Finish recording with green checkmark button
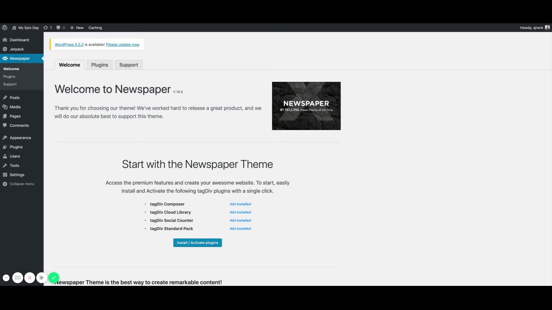The height and width of the screenshot is (310, 552). coord(53,278)
